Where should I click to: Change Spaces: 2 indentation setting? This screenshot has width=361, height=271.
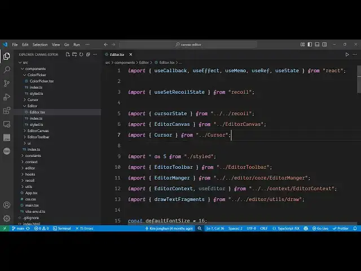click(235, 228)
